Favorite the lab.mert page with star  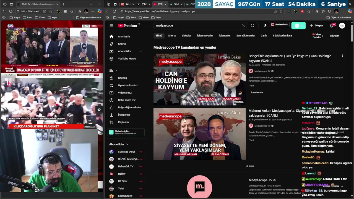point(51,11)
